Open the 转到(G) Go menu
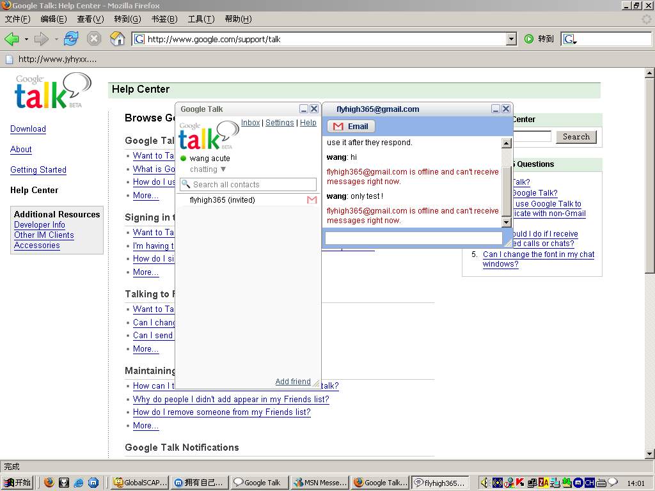This screenshot has height=491, width=655. tap(127, 19)
